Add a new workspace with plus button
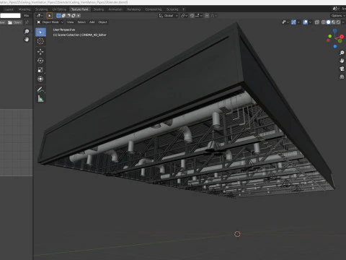Screen dimensions: 346x260 tap(184, 9)
